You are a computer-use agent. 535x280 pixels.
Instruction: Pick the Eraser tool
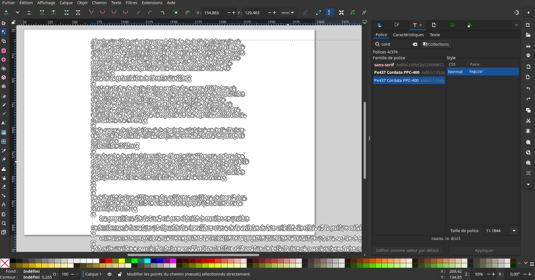pyautogui.click(x=4, y=187)
